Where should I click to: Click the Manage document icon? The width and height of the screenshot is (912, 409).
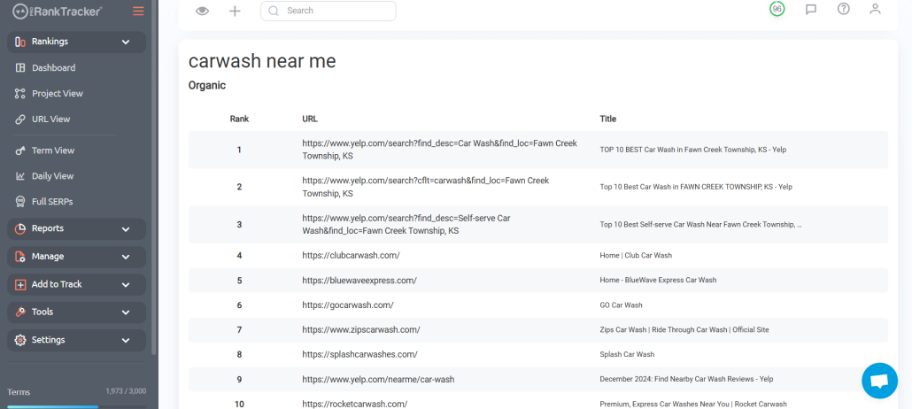click(x=20, y=257)
